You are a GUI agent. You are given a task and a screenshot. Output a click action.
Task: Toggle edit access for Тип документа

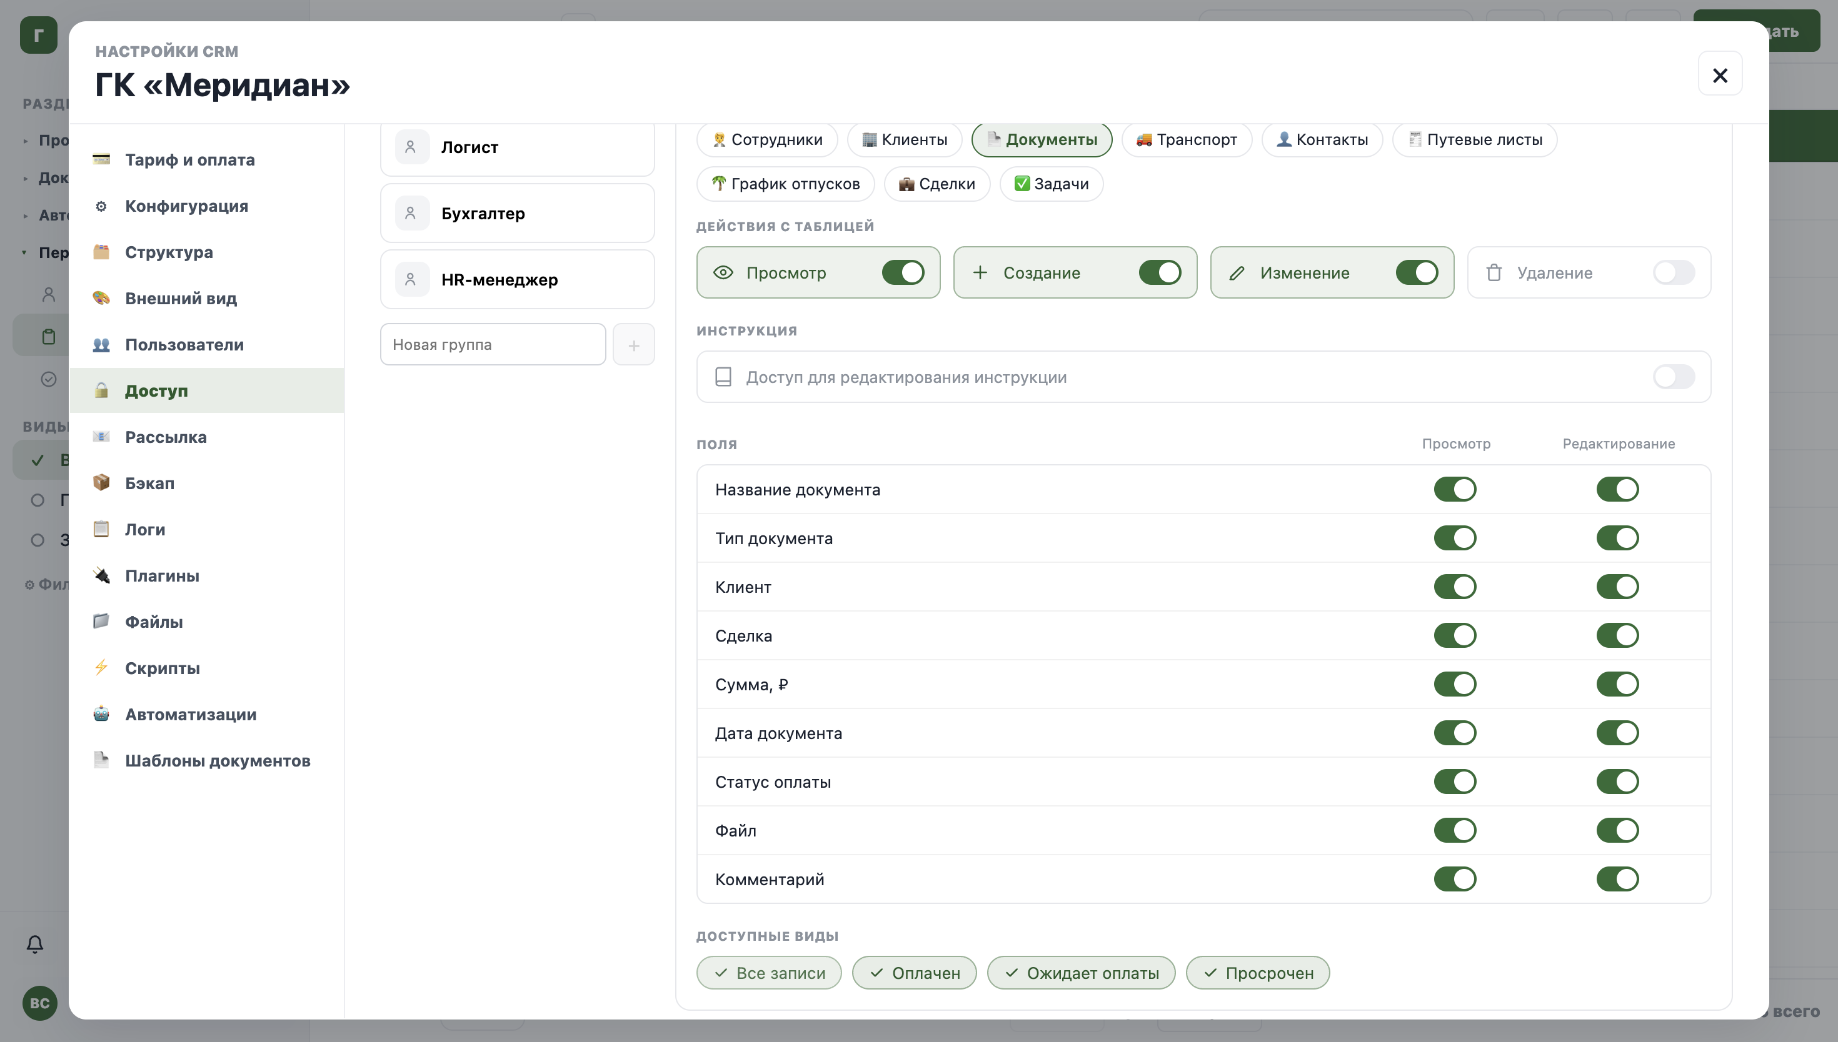tap(1617, 538)
